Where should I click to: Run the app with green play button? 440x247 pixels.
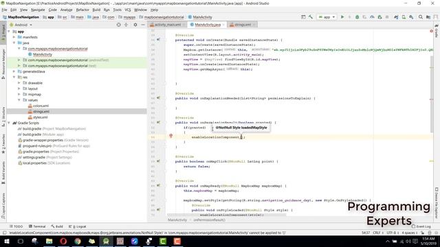(x=342, y=17)
